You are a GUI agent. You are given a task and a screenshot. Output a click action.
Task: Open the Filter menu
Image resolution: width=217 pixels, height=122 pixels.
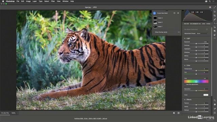click(x=53, y=1)
